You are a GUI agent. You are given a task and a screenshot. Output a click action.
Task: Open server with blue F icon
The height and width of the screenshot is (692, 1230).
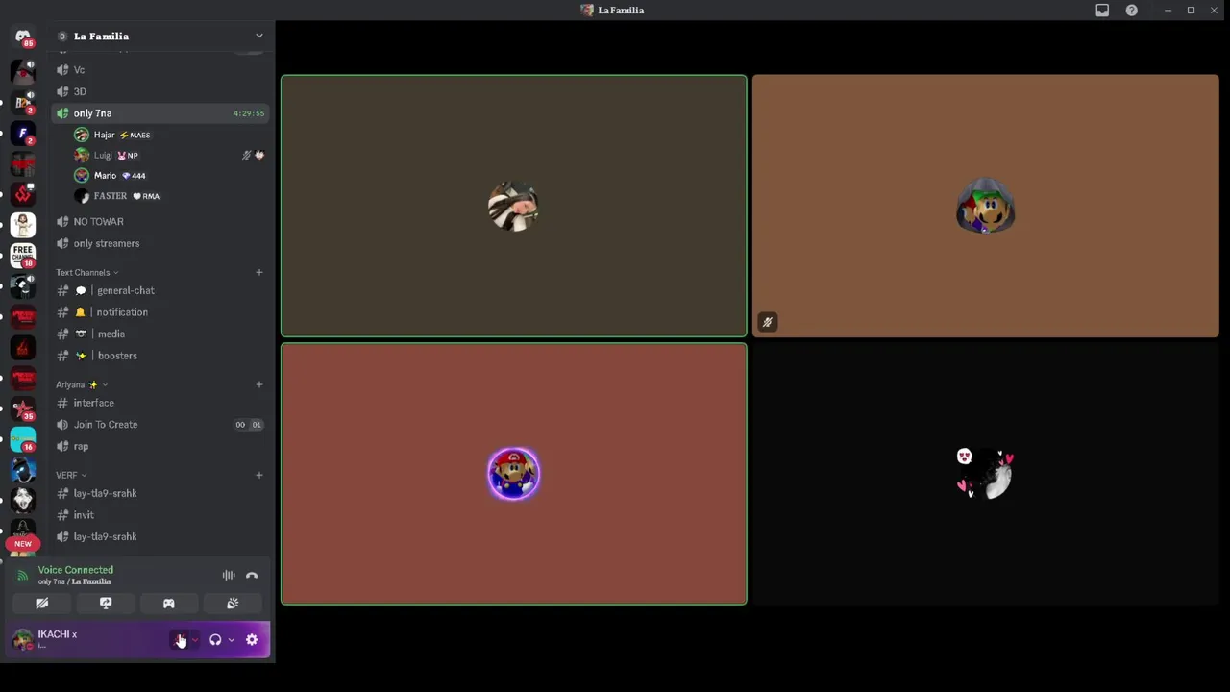[23, 134]
